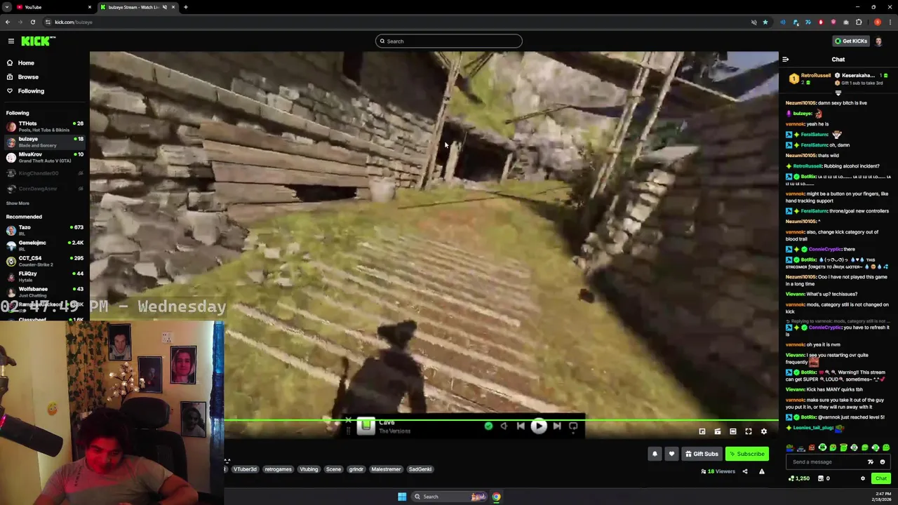Viewport: 898px width, 505px height.
Task: Follow bulzeye using the heart button
Action: pyautogui.click(x=671, y=454)
